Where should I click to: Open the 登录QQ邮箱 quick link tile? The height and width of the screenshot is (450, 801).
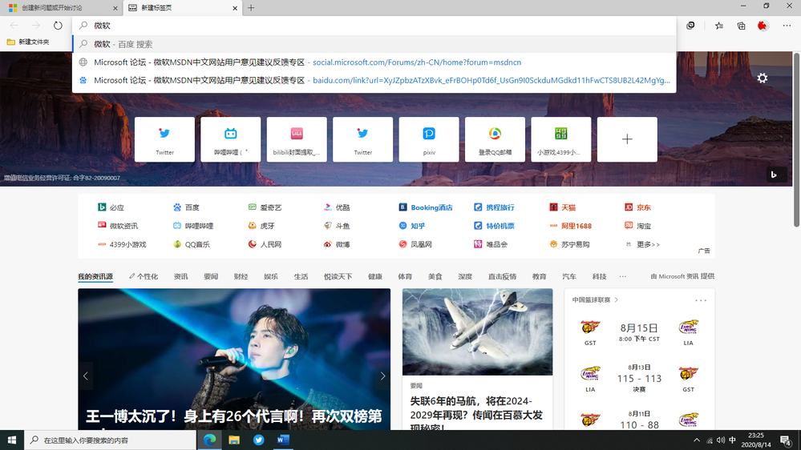pyautogui.click(x=495, y=139)
